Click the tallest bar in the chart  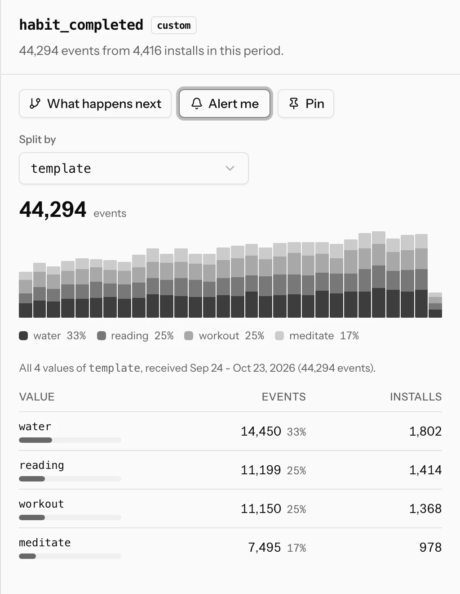click(x=379, y=274)
